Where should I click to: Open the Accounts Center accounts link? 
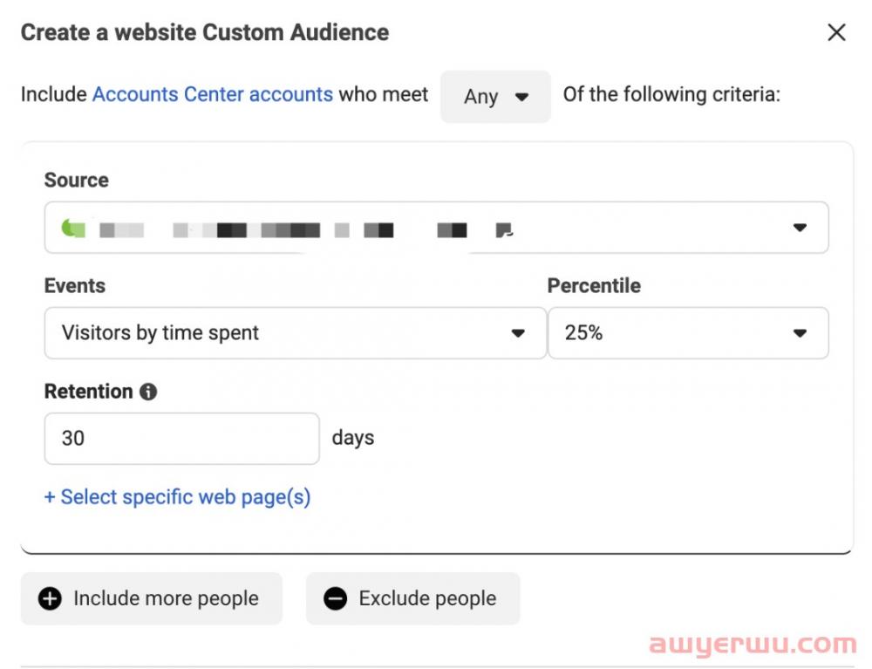click(213, 94)
